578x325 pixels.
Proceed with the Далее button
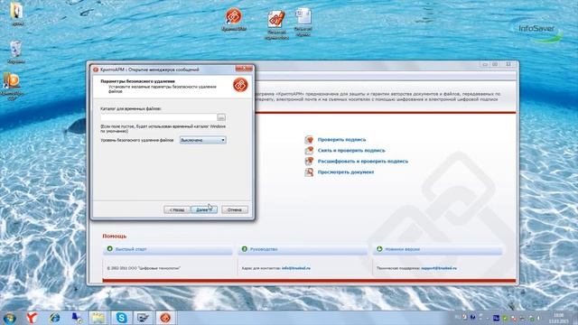(x=204, y=209)
